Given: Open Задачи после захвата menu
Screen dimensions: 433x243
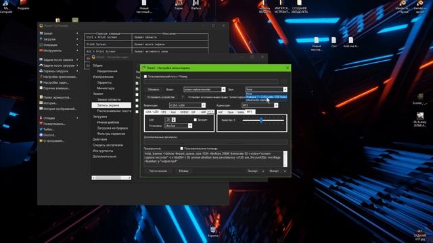Looking at the screenshot, I should [58, 60].
